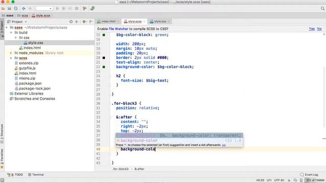Open the TODO tool window
This screenshot has width=326, height=183.
[15, 175]
